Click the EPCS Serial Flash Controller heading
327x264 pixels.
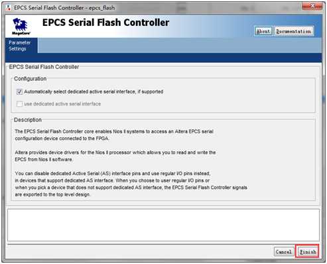pos(105,23)
